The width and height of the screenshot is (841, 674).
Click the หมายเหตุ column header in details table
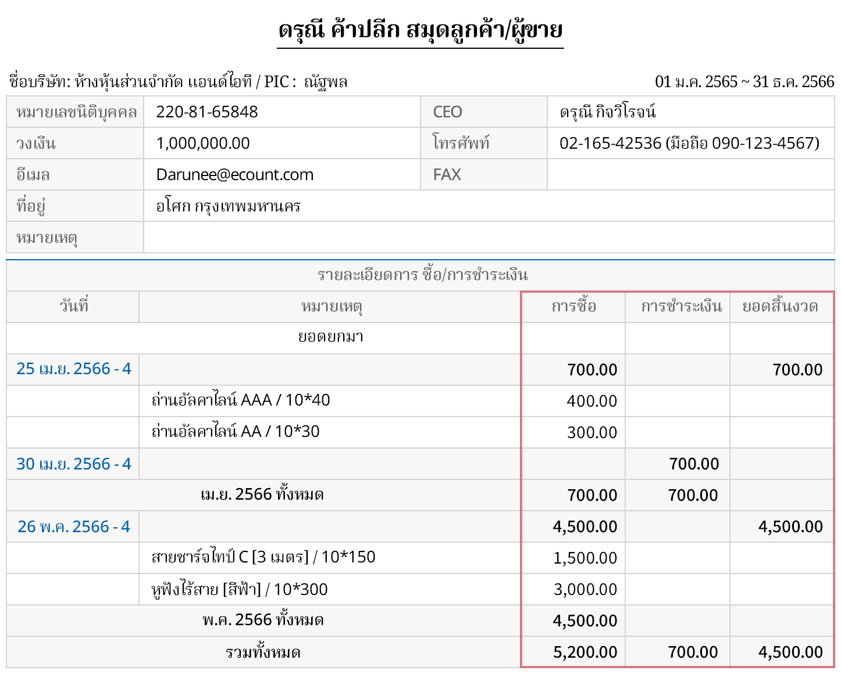(x=331, y=307)
